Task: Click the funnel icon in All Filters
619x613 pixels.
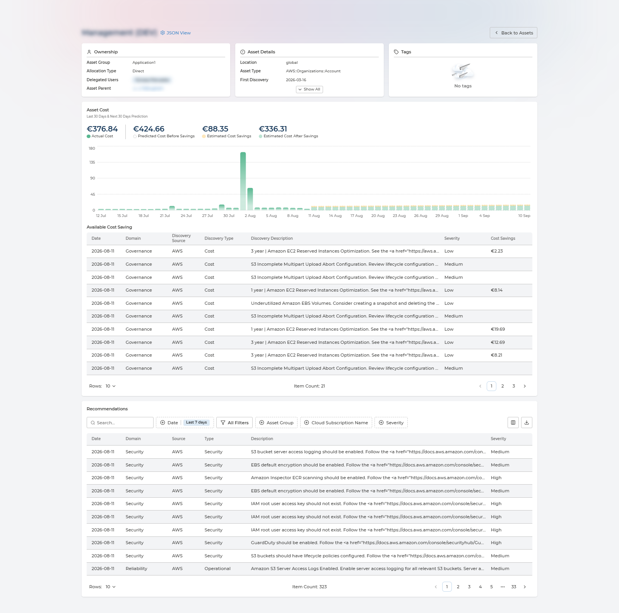Action: [223, 423]
